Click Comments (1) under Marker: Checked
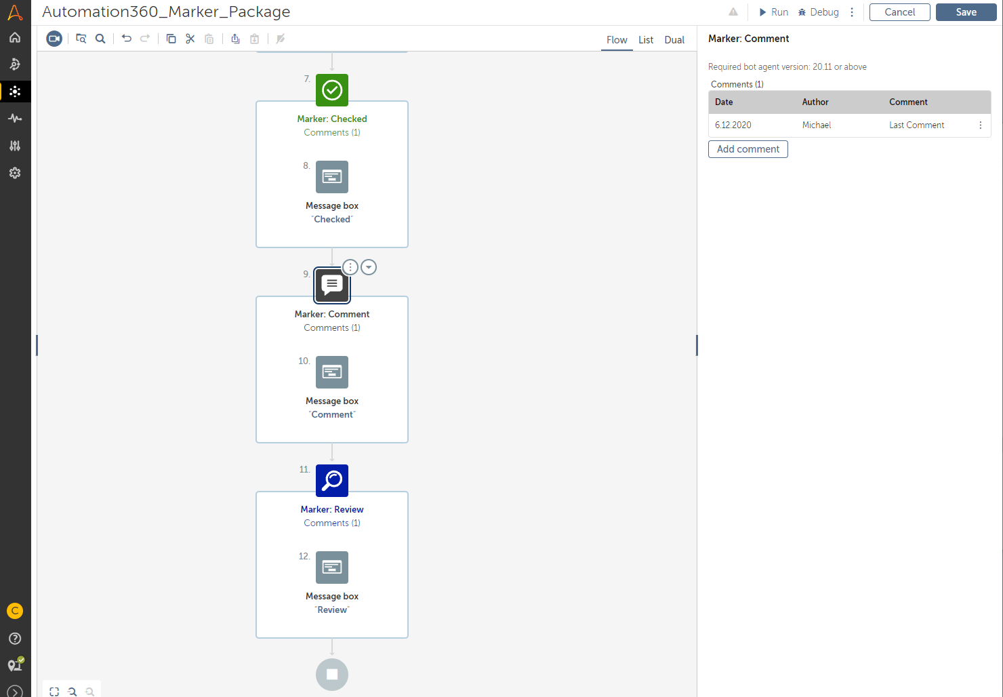The height and width of the screenshot is (697, 1003). coord(332,133)
